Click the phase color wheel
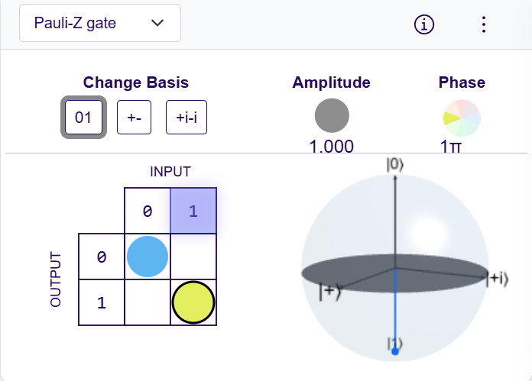 click(462, 118)
